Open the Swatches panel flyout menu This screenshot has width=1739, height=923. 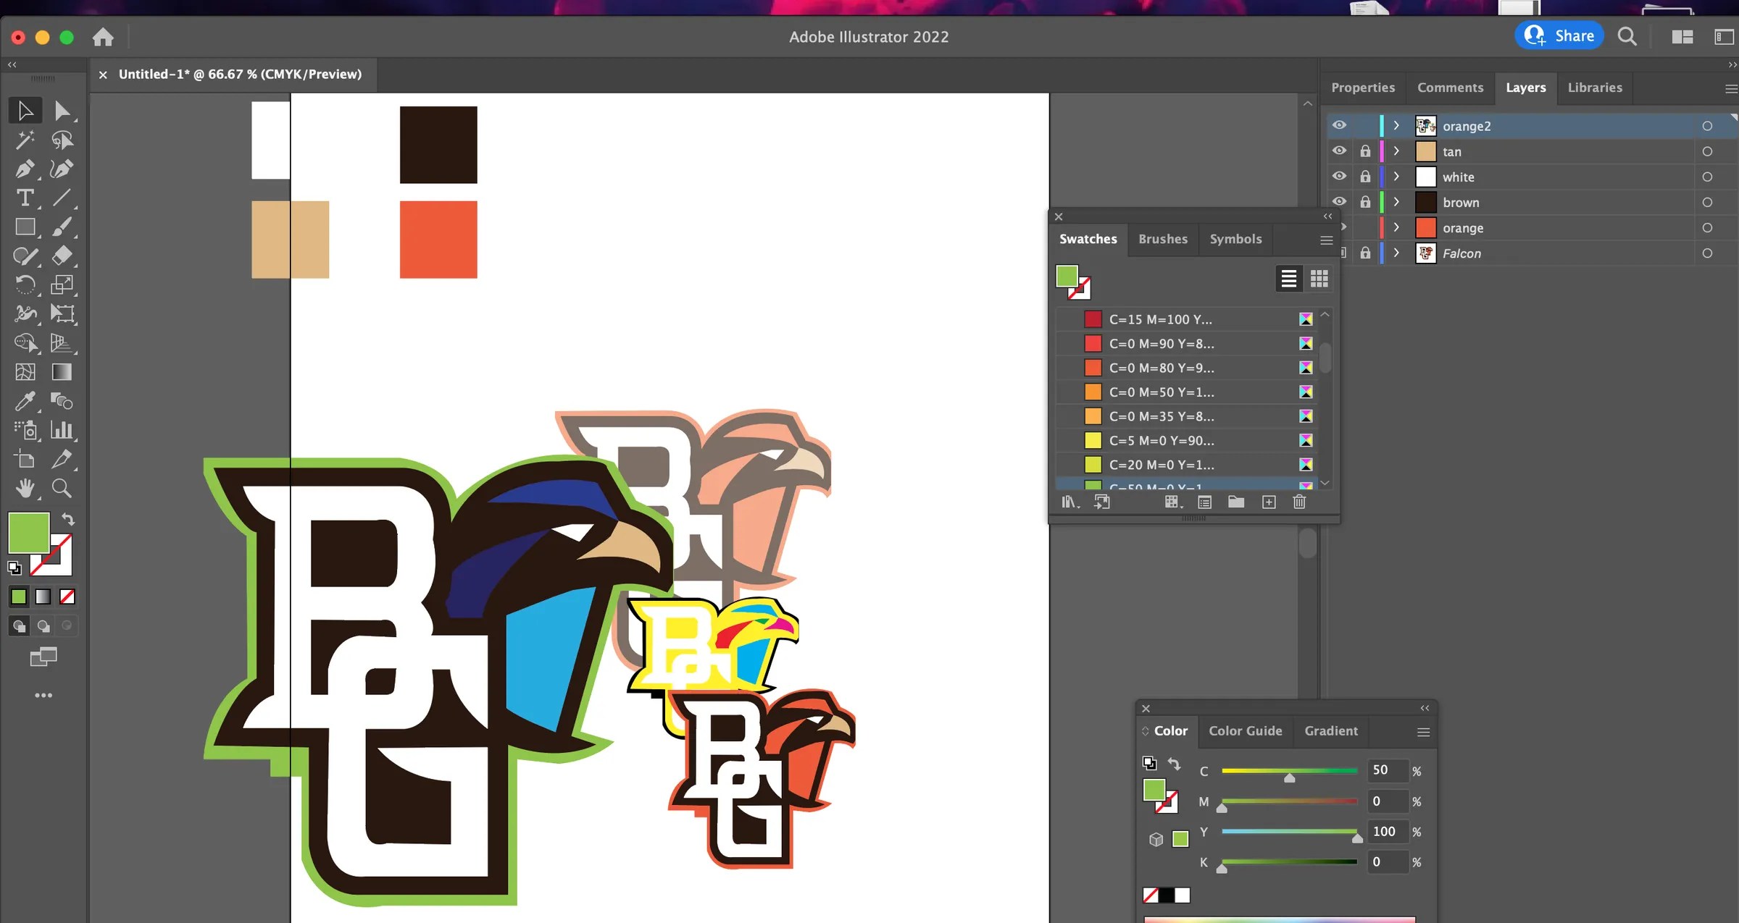click(1326, 240)
